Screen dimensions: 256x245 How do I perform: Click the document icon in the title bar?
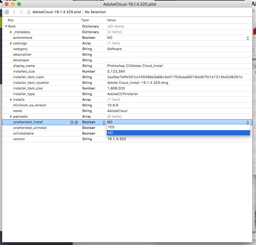coord(99,4)
